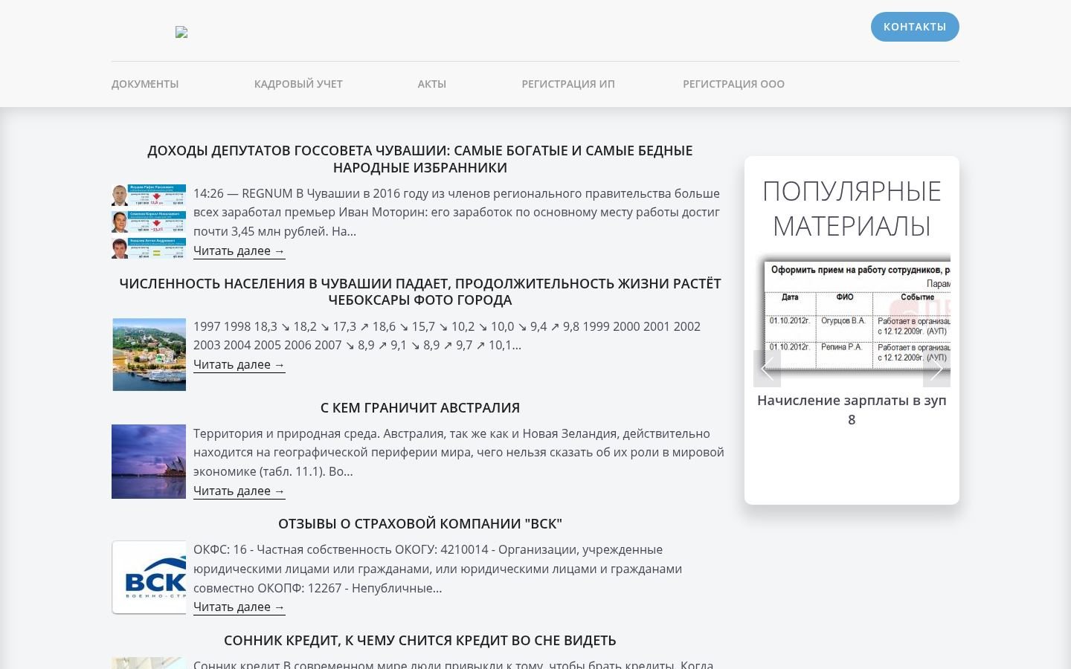This screenshot has width=1071, height=669.
Task: Click the excerpt beginning Территория и природная среда
Action: [459, 452]
